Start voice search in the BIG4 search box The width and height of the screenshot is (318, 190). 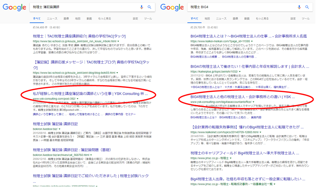click(299, 7)
